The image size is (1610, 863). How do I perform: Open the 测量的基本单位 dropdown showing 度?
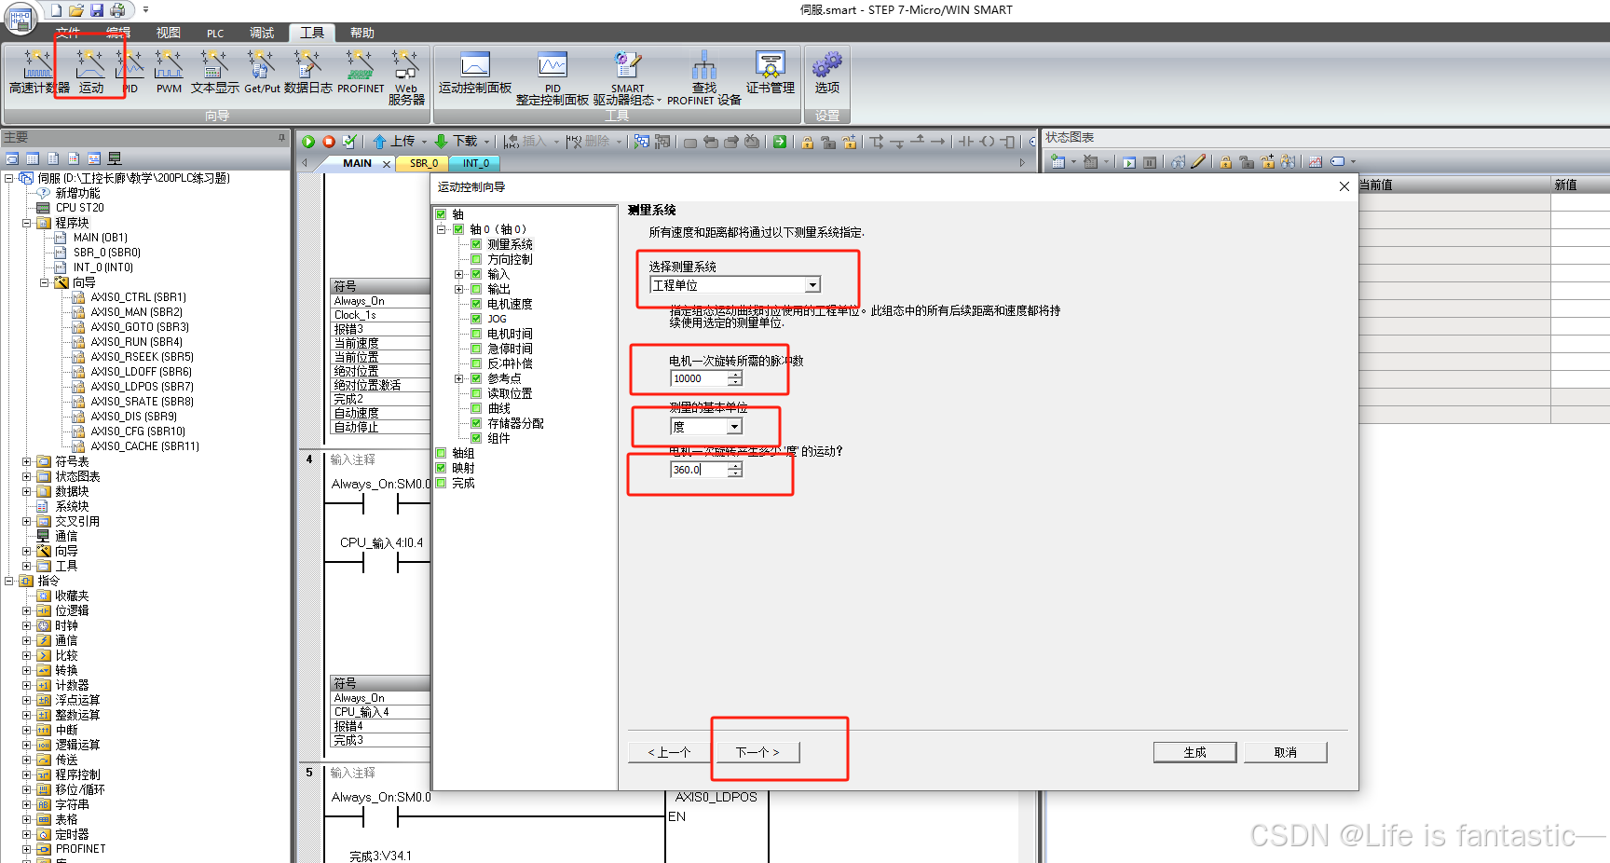(x=734, y=426)
